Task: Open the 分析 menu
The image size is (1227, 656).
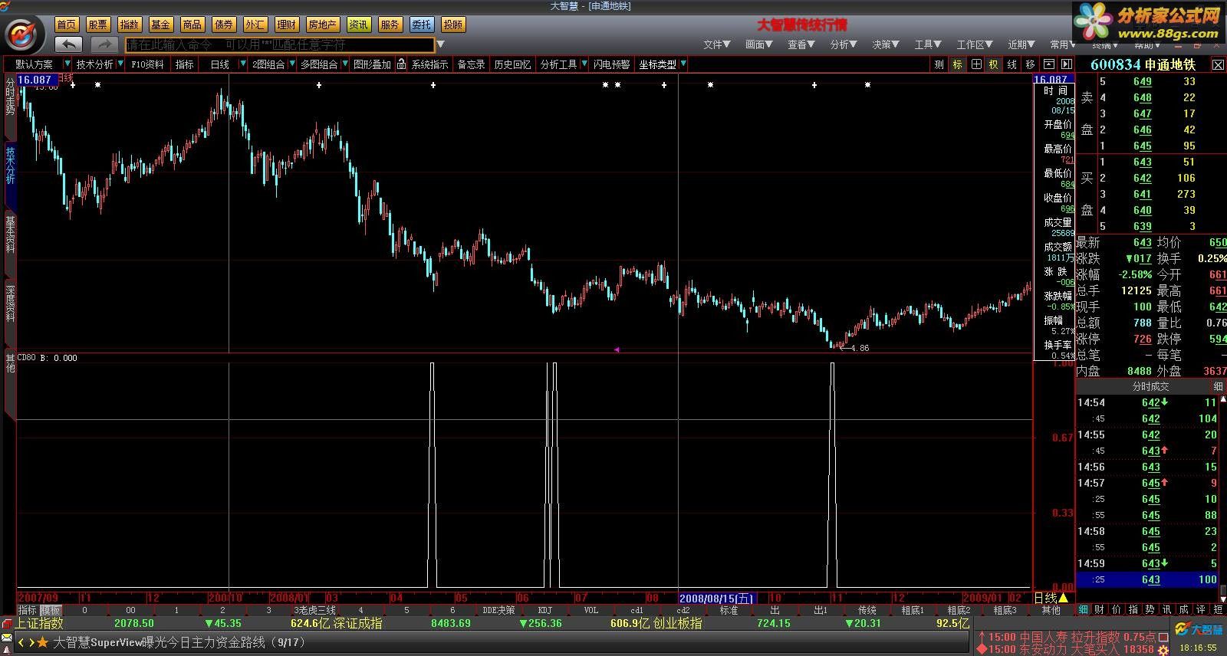Action: coord(843,44)
